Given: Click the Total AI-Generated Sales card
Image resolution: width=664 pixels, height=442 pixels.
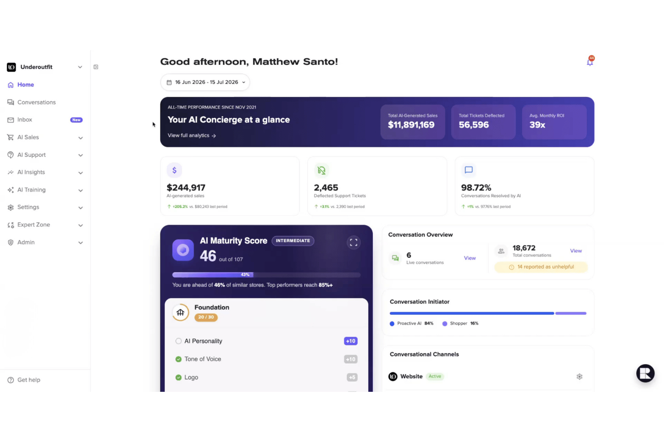Looking at the screenshot, I should [413, 122].
